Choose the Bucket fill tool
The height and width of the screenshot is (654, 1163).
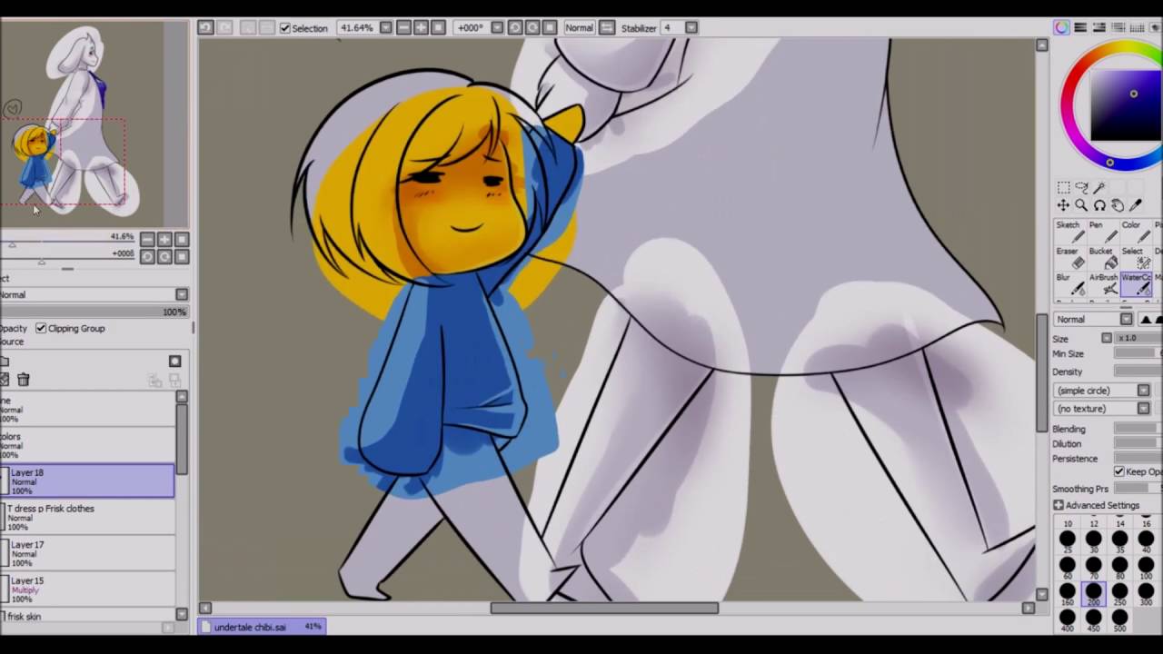[x=1103, y=258]
